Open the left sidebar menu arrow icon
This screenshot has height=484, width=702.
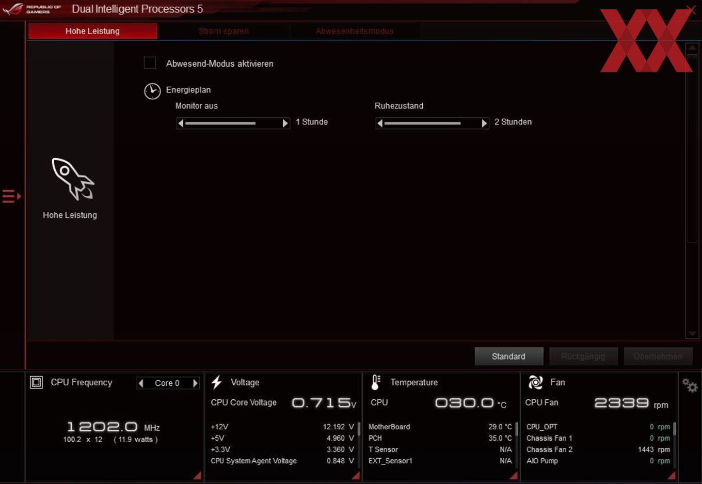click(11, 196)
